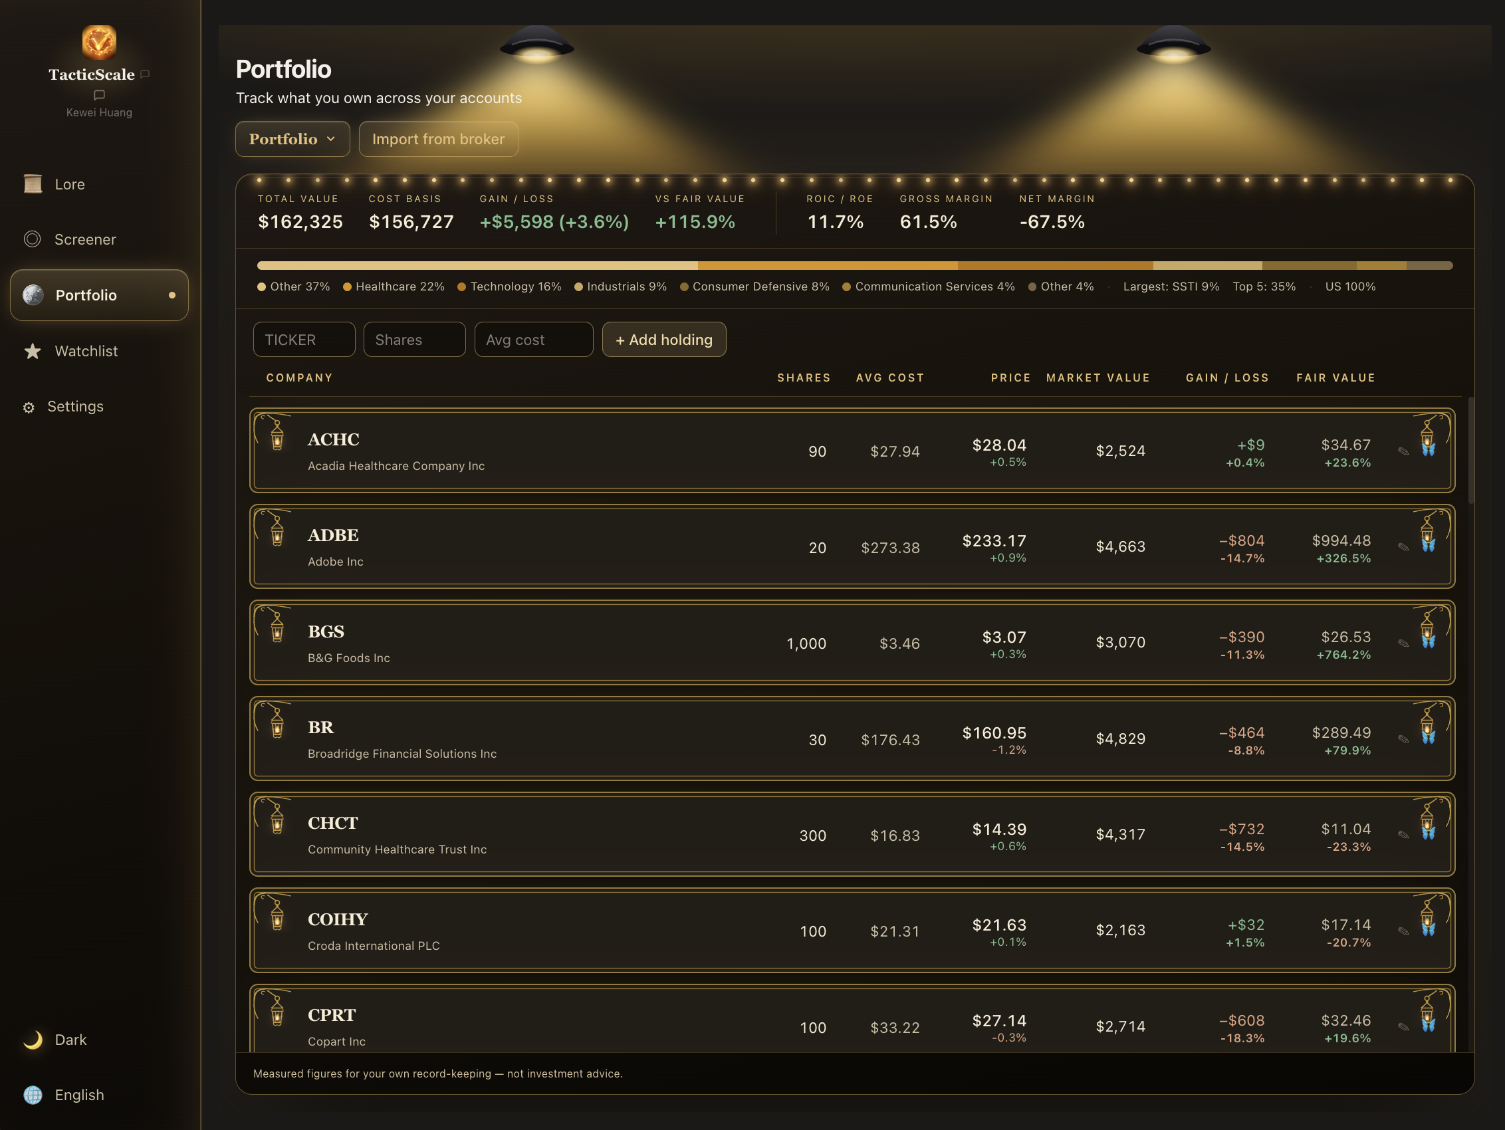Screen dimensions: 1505x1130
Task: Click the Healthcare 22% allocation legend
Action: 394,286
